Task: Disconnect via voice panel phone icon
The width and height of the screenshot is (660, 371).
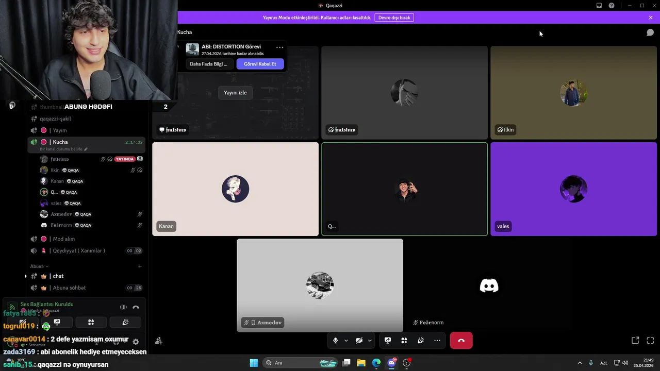Action: tap(136, 307)
